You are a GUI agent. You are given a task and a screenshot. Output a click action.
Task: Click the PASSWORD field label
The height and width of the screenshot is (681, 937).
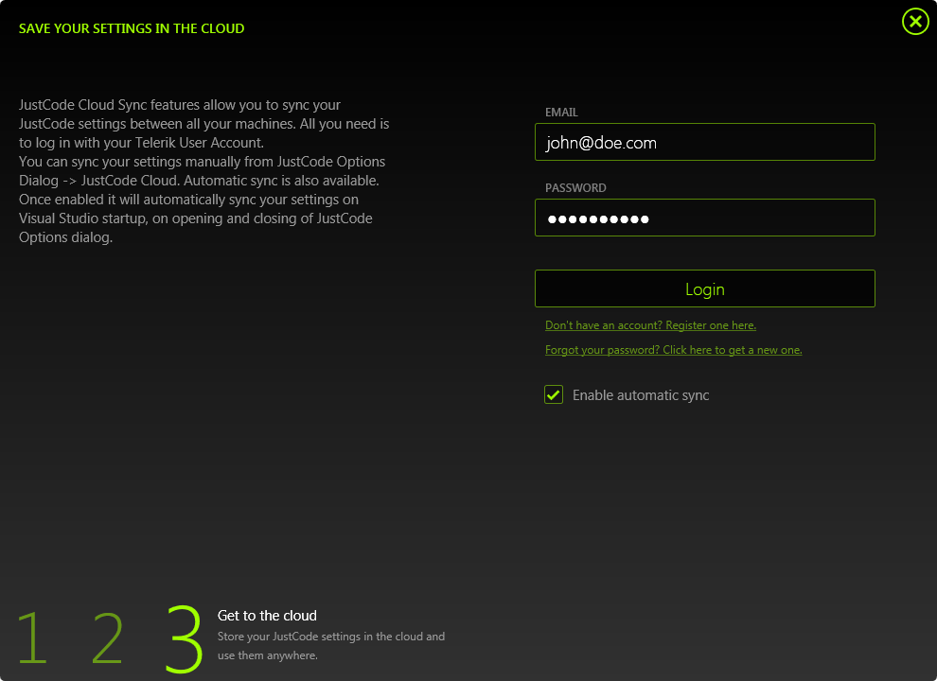click(575, 187)
